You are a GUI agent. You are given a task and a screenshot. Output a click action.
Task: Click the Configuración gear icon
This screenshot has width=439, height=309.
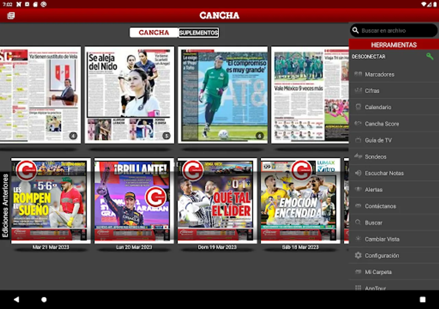[358, 255]
